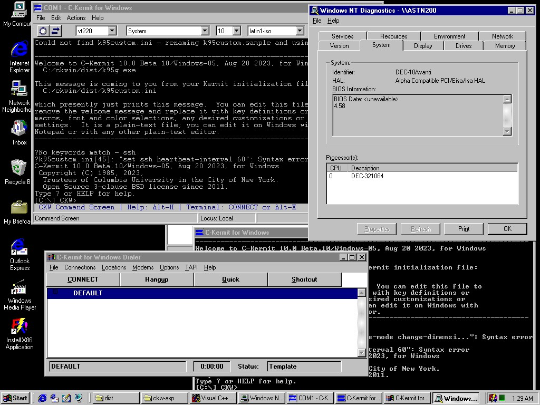Open the Connections menu in the Dialer
Viewport: 540px width, 405px height.
tap(80, 267)
